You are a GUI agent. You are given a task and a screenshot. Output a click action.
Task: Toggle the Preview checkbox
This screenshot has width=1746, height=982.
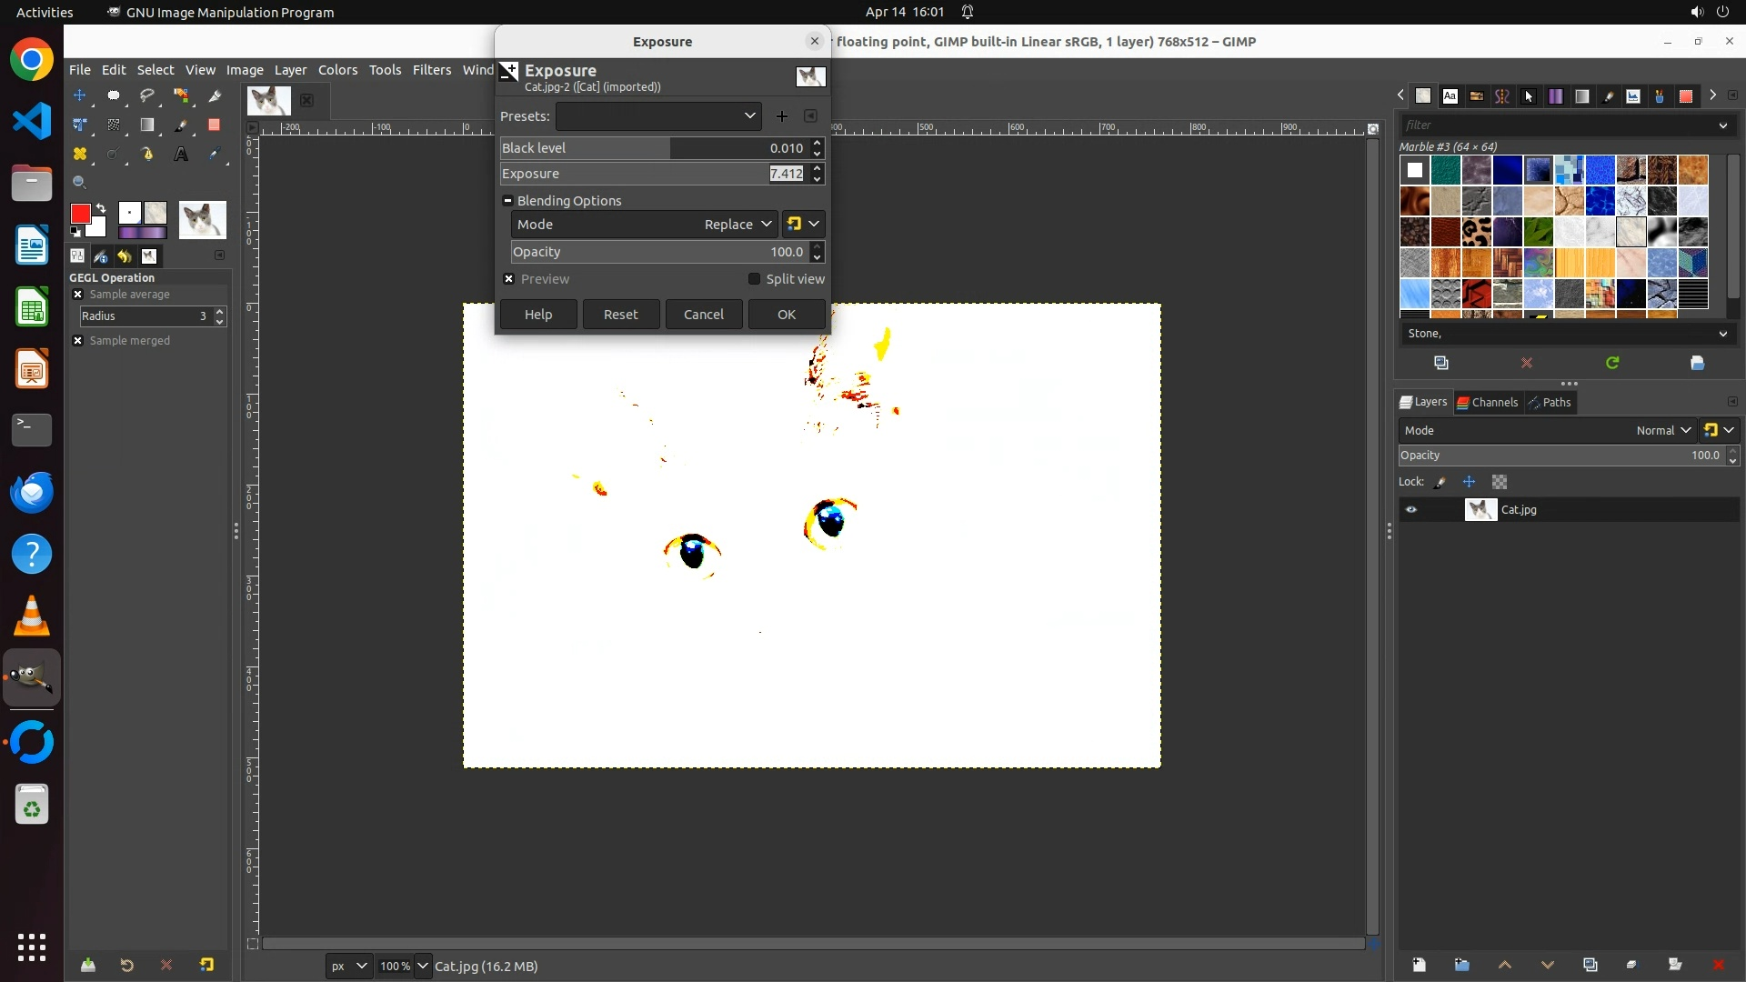pyautogui.click(x=509, y=279)
